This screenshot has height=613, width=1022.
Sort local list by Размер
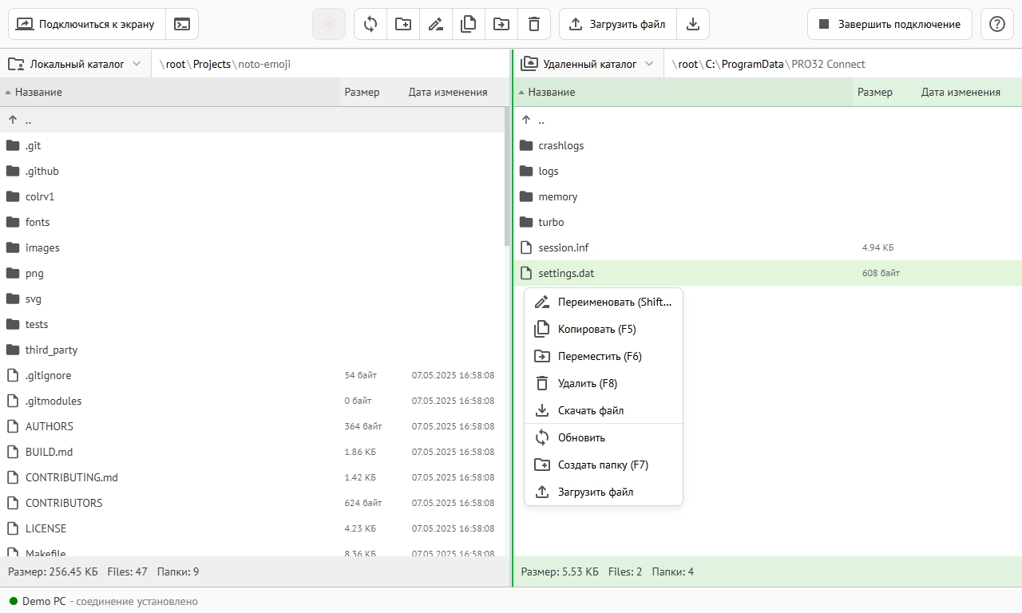coord(372,92)
